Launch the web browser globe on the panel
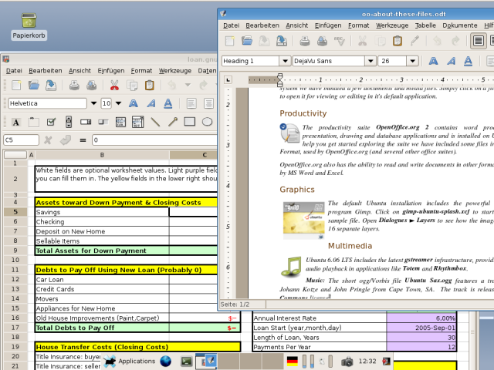Viewport: 494px width, 370px height. point(165,362)
